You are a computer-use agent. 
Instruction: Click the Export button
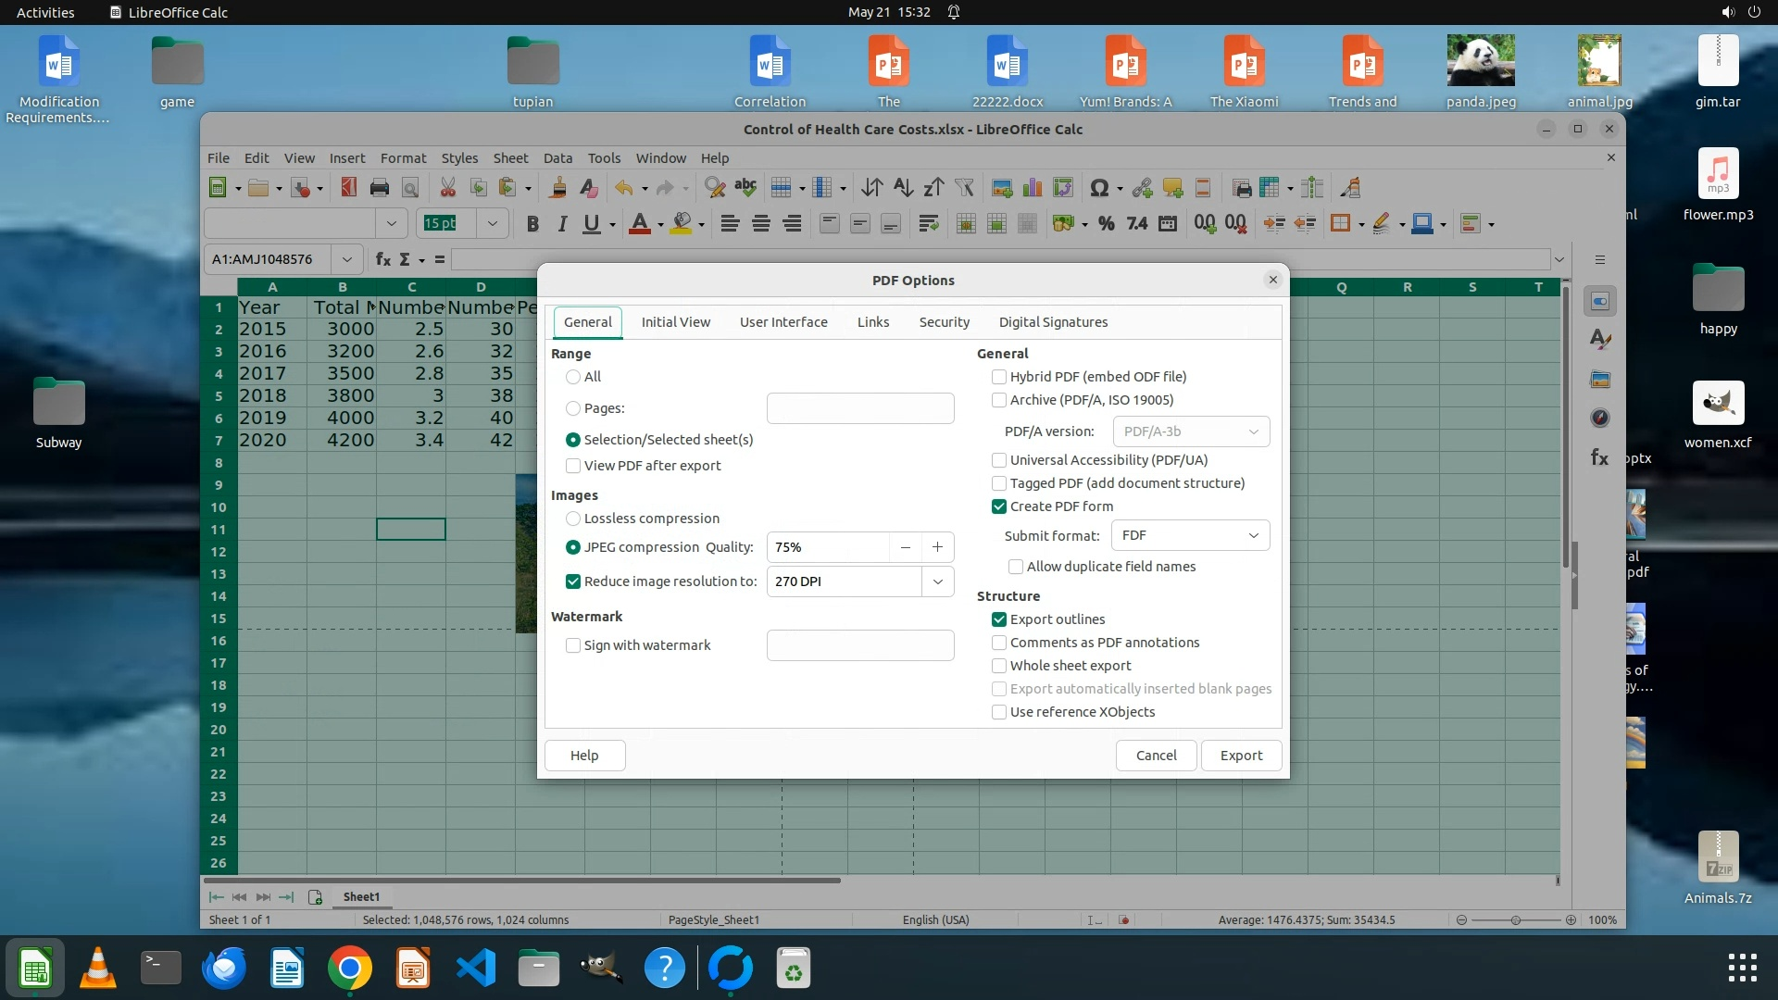pos(1241,756)
